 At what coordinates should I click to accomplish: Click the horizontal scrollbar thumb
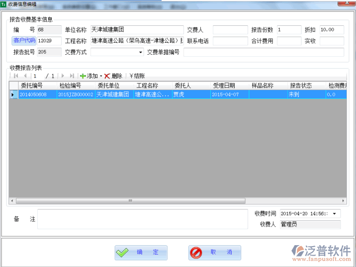click(131, 201)
